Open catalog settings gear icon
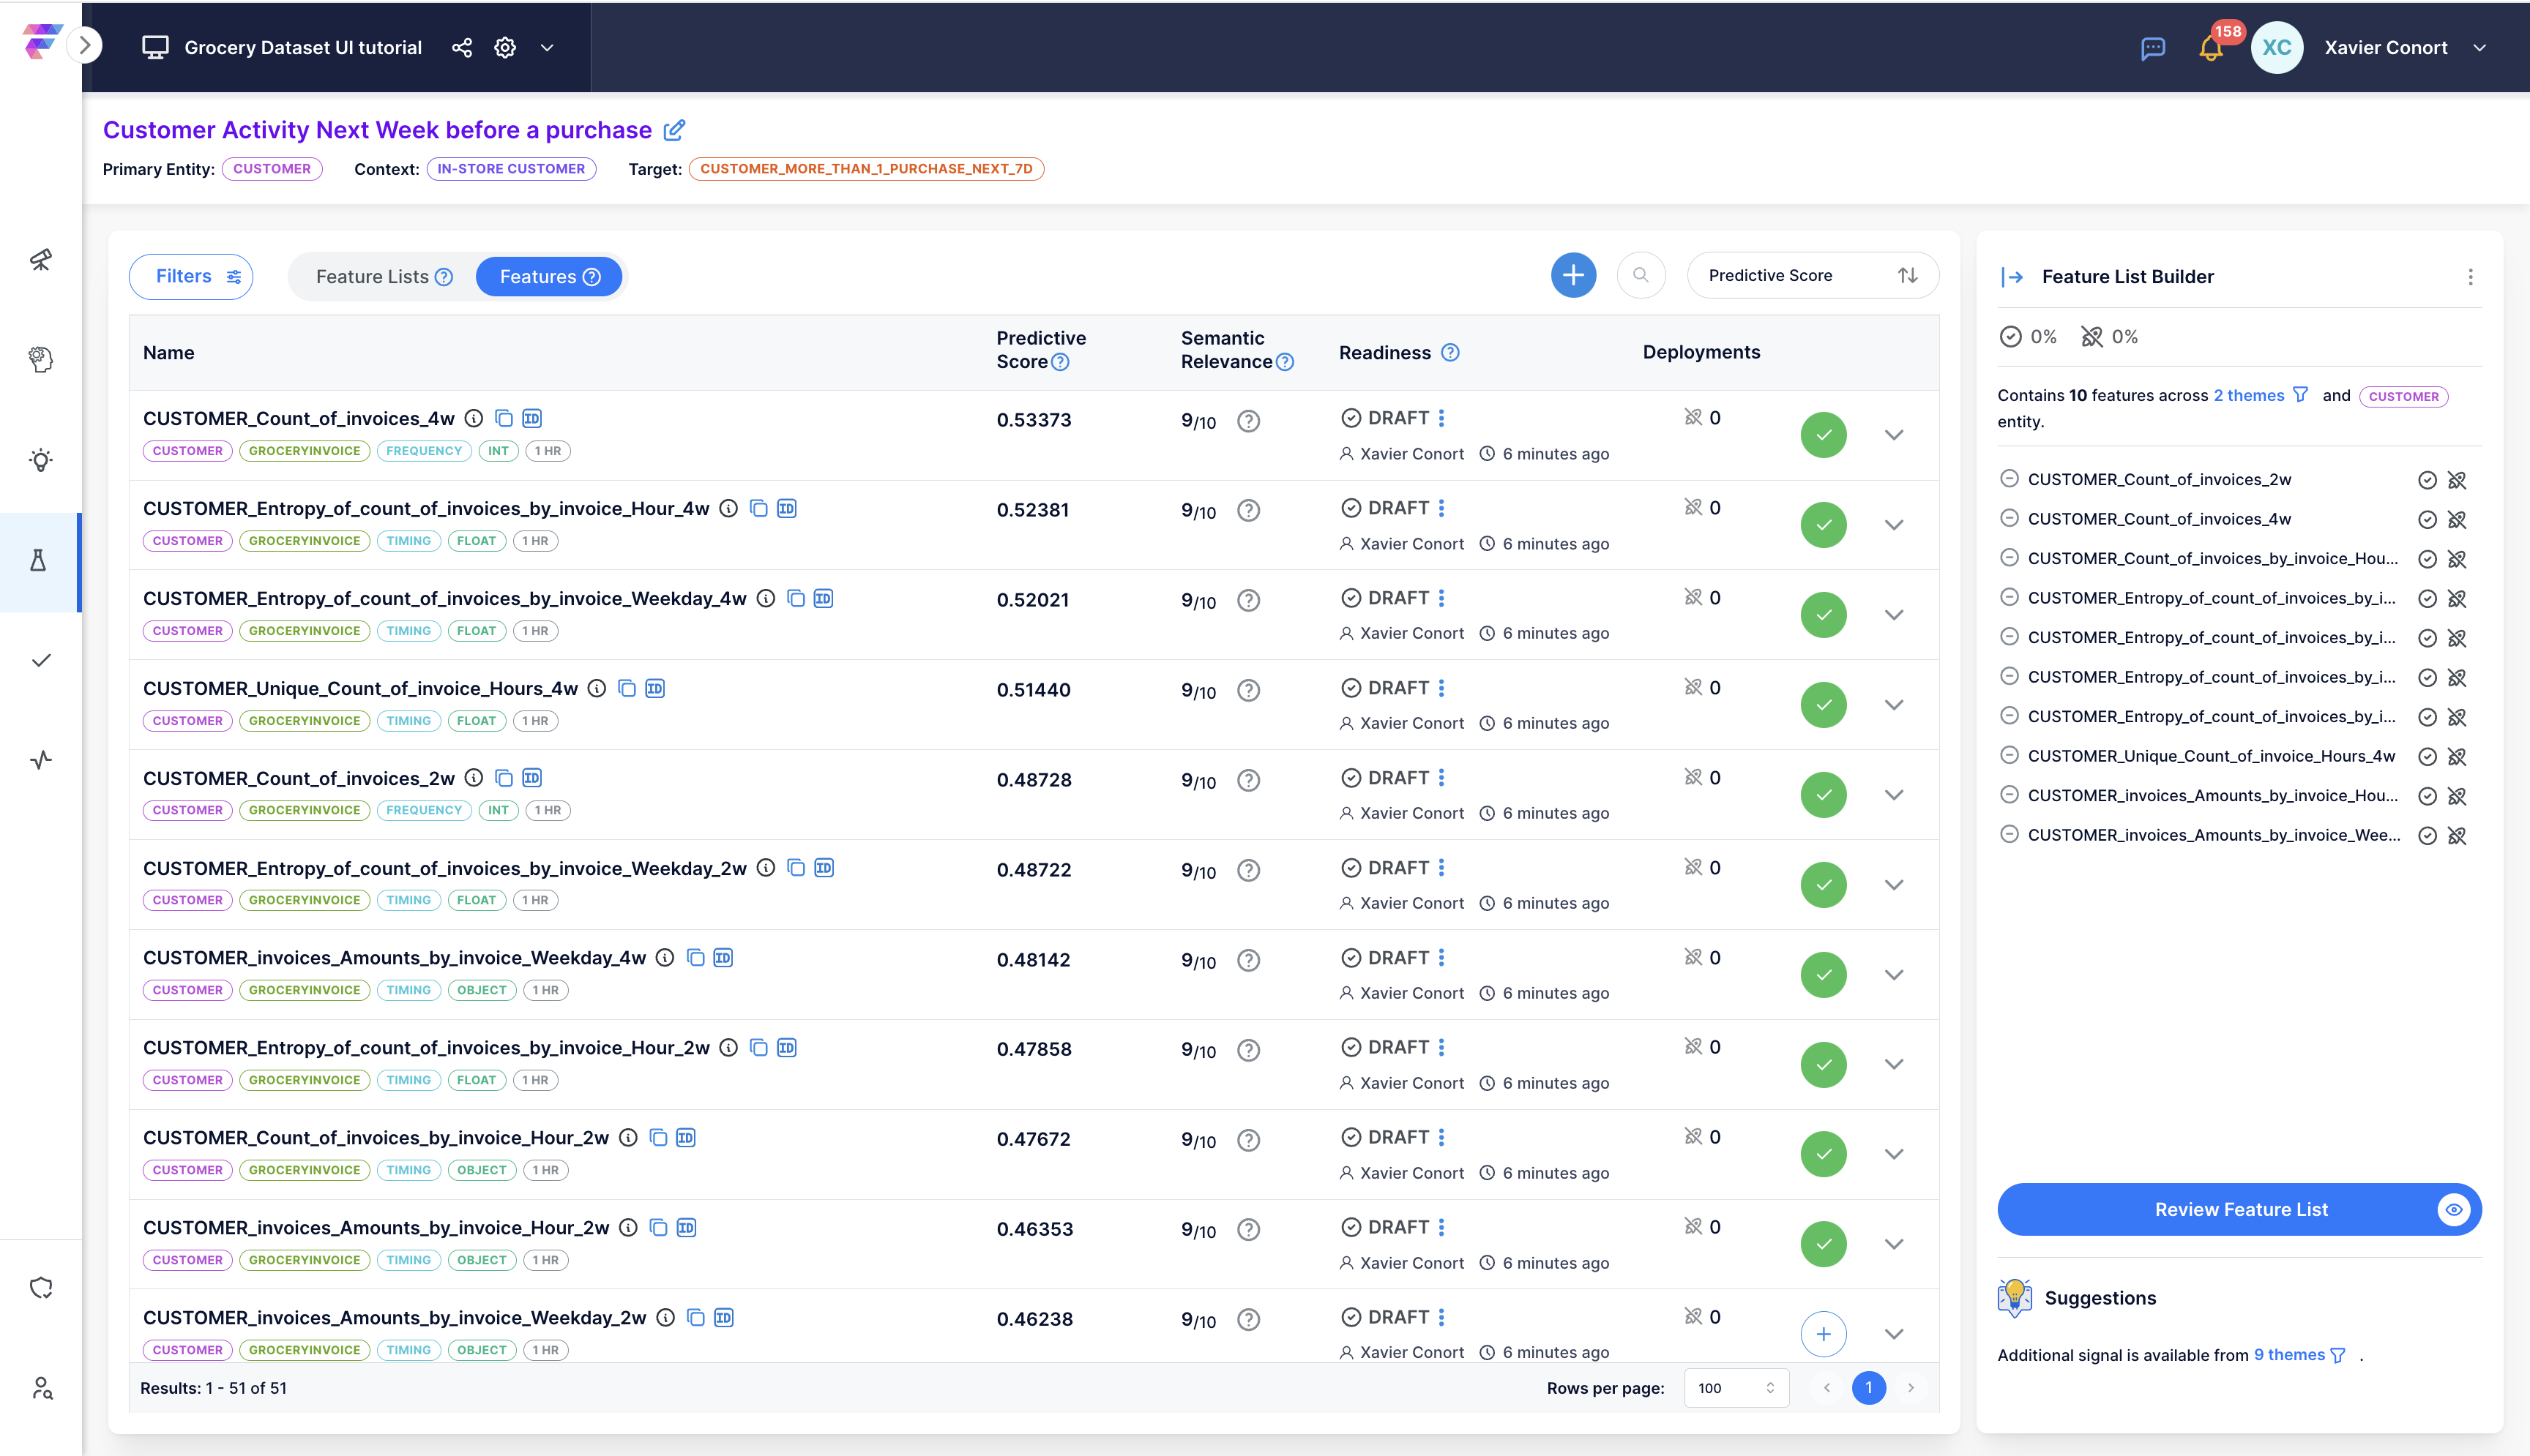 click(505, 48)
